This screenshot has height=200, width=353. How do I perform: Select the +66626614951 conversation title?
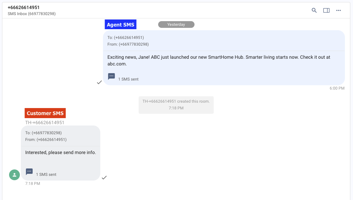coord(24,7)
